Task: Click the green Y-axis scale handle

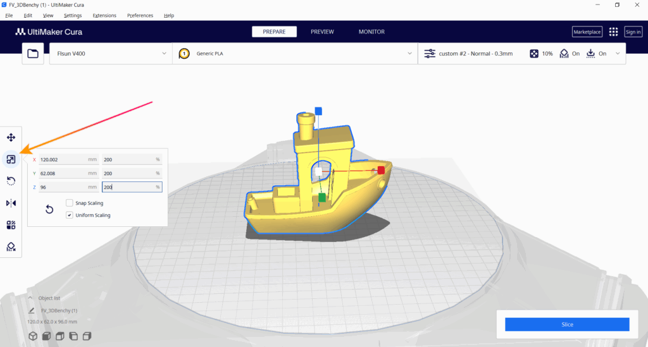Action: 322,198
